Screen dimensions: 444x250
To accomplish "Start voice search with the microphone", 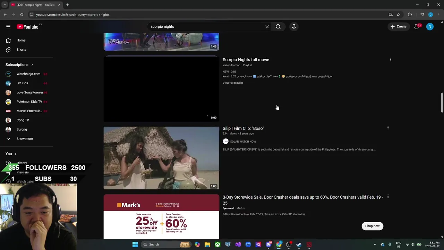I will [x=294, y=26].
